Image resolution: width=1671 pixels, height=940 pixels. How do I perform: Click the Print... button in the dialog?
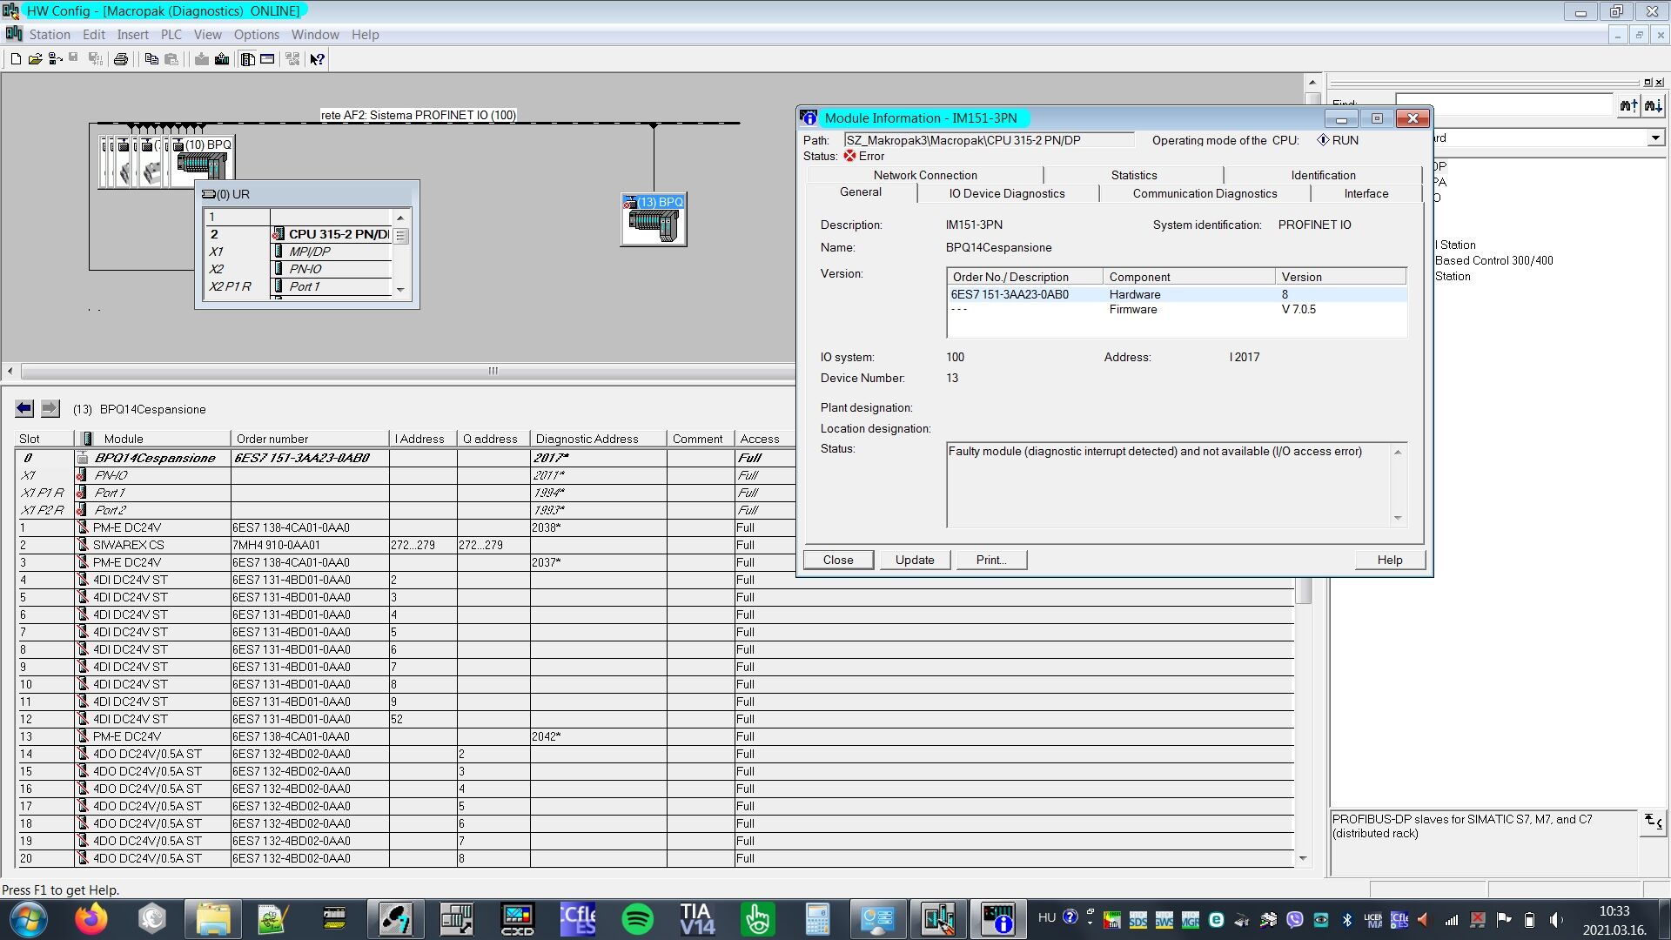[991, 560]
